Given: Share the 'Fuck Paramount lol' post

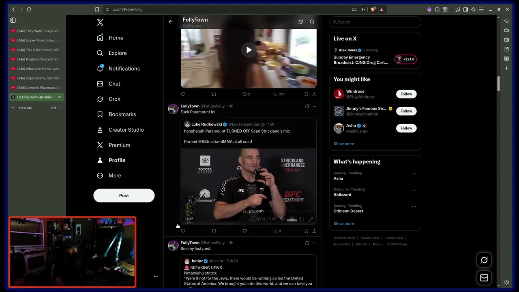Looking at the screenshot, I should click(314, 231).
